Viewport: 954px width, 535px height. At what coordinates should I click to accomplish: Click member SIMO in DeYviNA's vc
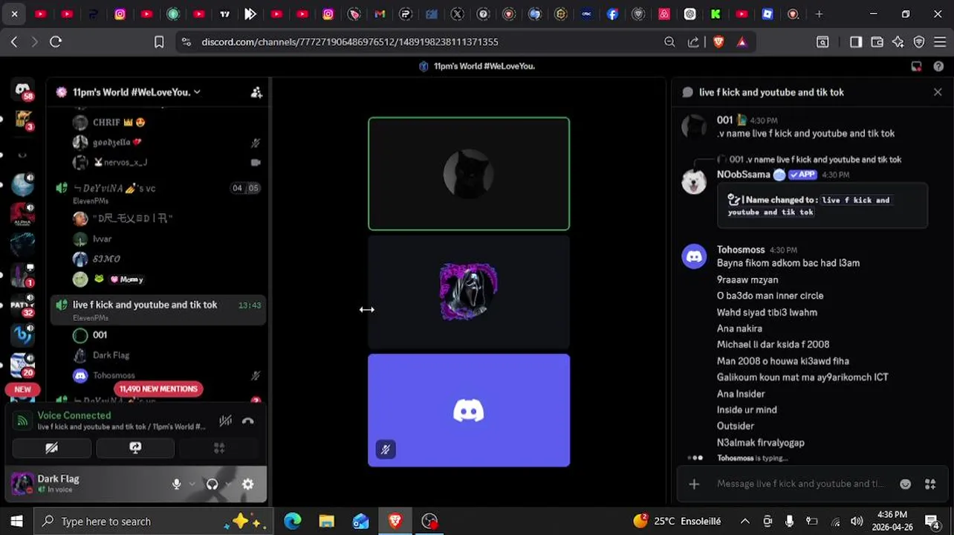[x=106, y=259]
